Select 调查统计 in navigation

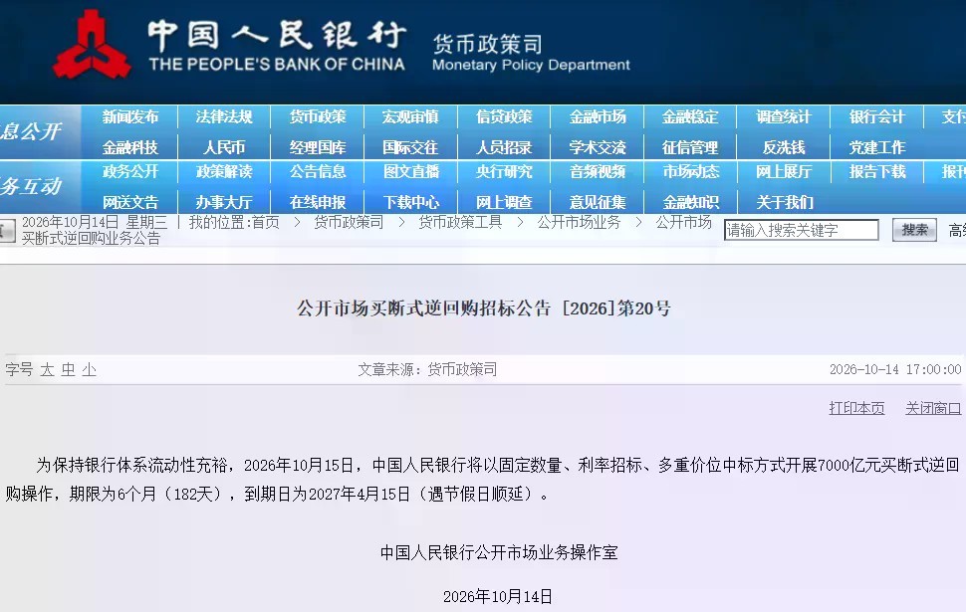(784, 116)
